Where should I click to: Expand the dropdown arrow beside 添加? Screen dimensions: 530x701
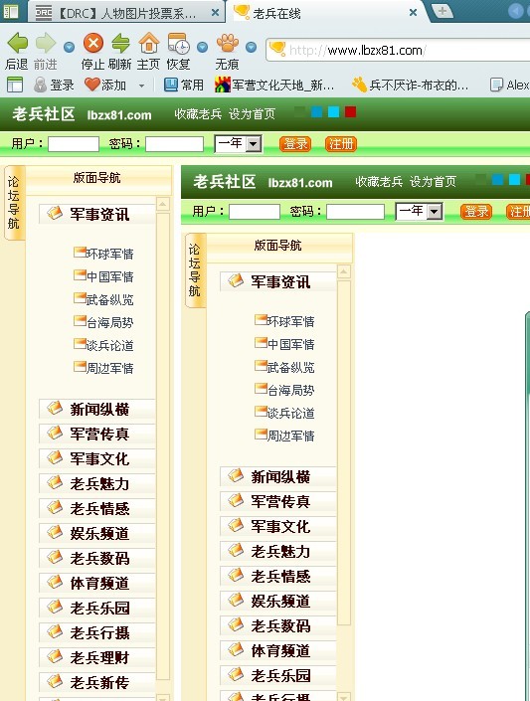[x=142, y=85]
